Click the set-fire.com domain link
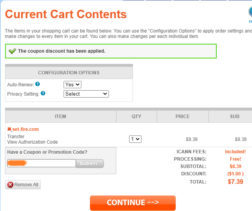The height and width of the screenshot is (211, 252). (26, 129)
